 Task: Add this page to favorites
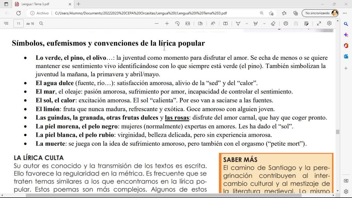[271, 13]
